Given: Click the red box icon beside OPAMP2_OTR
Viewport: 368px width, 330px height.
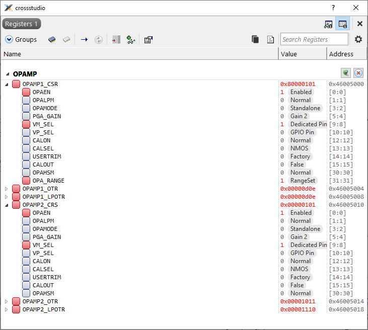Looking at the screenshot, I should click(x=16, y=301).
